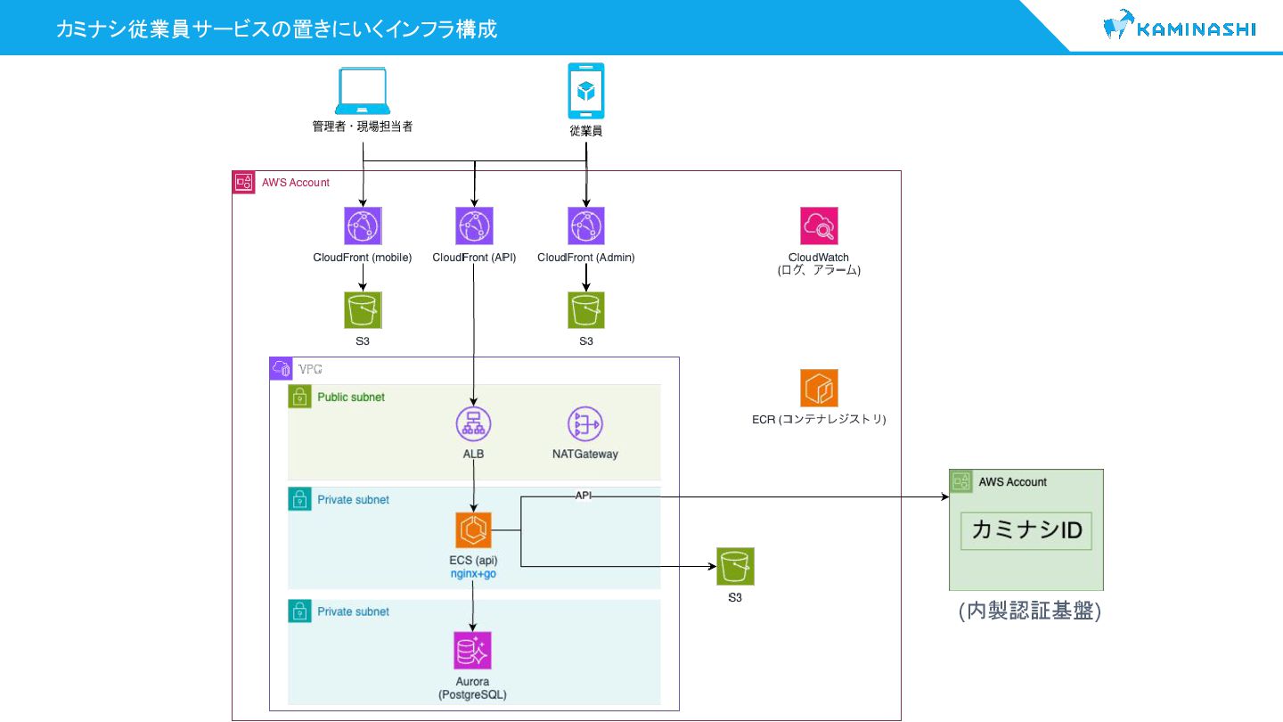1283x722 pixels.
Task: Click the KAMINASHI logo
Action: 1180,26
